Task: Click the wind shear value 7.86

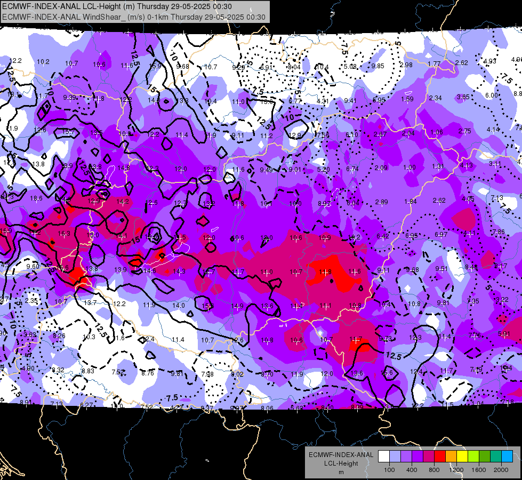Action: coord(499,231)
